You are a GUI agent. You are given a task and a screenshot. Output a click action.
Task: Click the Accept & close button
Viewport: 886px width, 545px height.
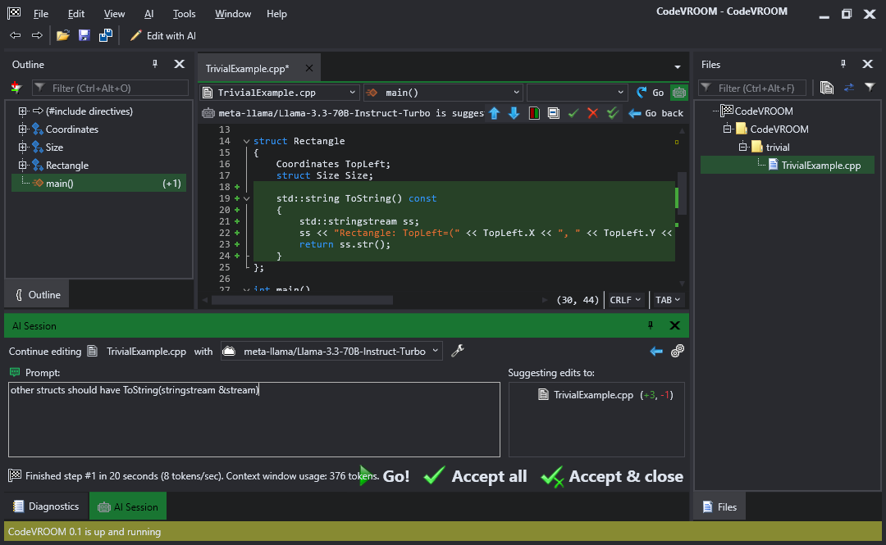(x=612, y=476)
